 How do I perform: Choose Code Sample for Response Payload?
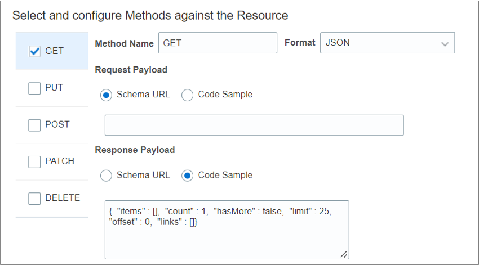coord(188,176)
